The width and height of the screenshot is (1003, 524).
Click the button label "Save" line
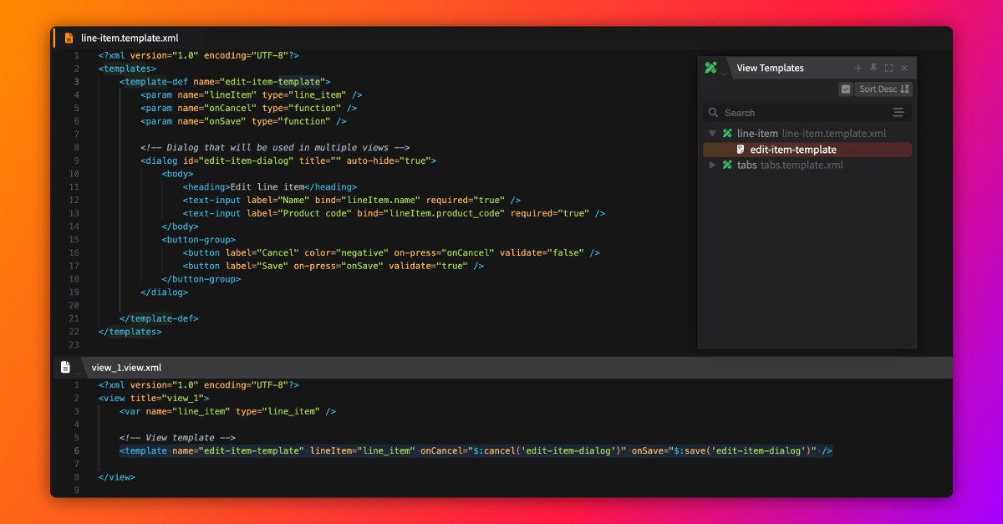click(333, 266)
